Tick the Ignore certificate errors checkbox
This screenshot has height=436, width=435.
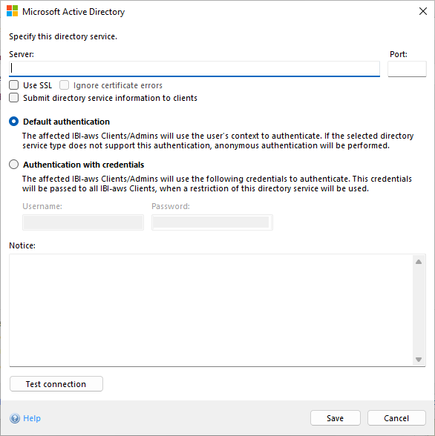(x=64, y=85)
